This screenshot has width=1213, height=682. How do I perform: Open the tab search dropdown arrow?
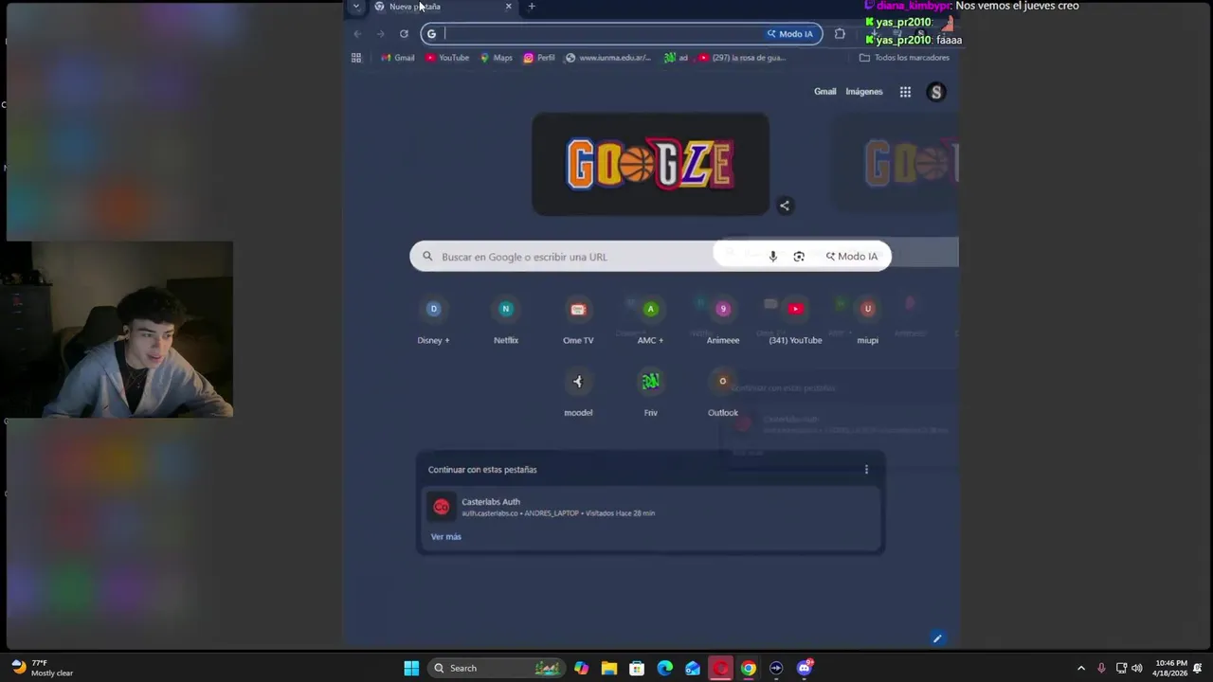[x=356, y=7]
